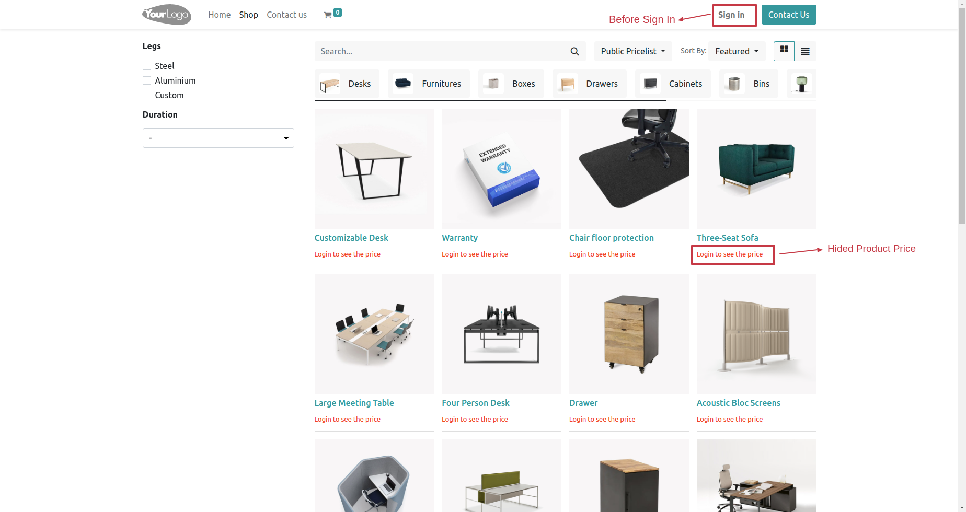Click the Duration filter heading
966x512 pixels.
tap(160, 114)
